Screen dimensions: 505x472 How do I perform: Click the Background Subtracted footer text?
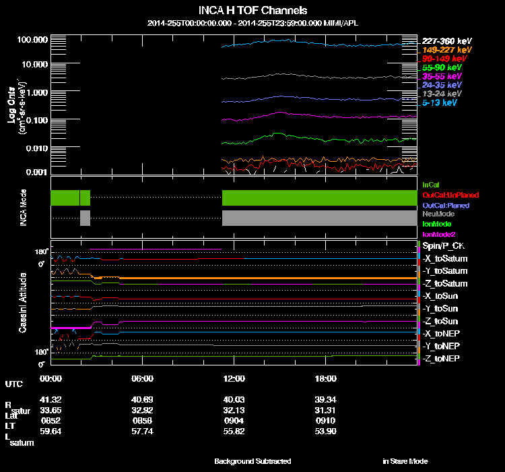tap(252, 461)
